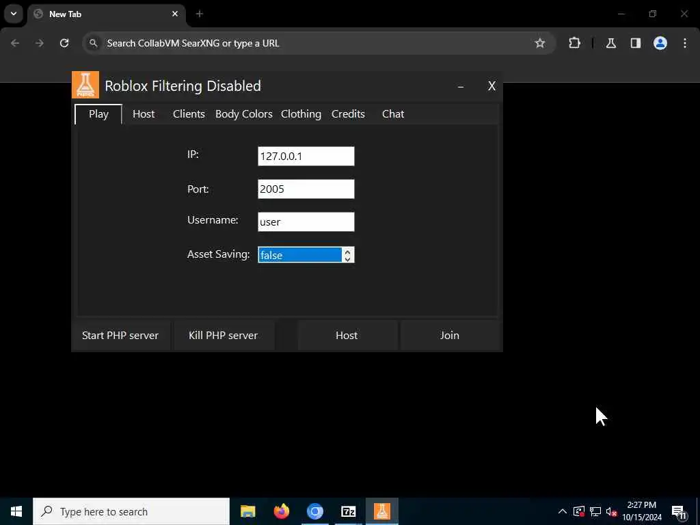The image size is (700, 525).
Task: Click the taskbar search box
Action: (131, 511)
